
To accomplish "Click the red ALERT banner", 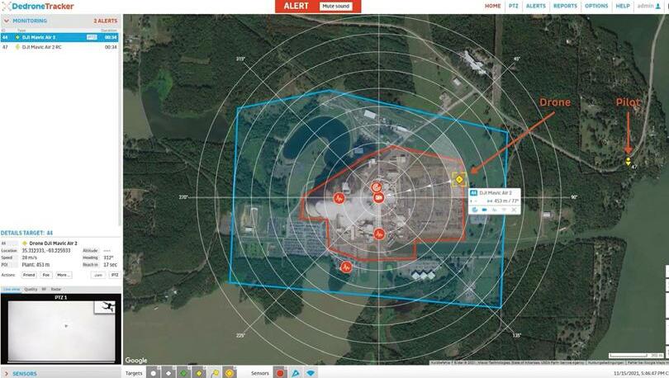I will (318, 7).
